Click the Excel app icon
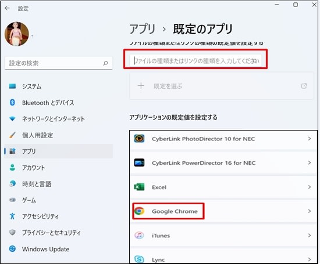 pyautogui.click(x=139, y=187)
